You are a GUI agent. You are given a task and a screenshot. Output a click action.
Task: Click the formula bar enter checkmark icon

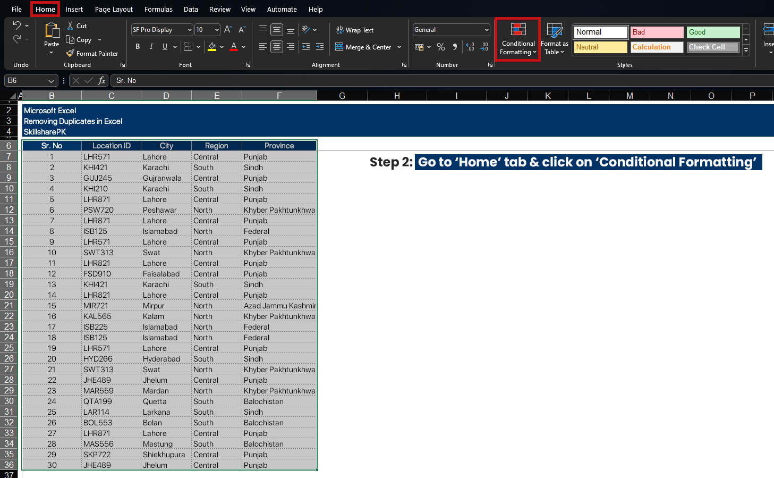click(x=89, y=80)
